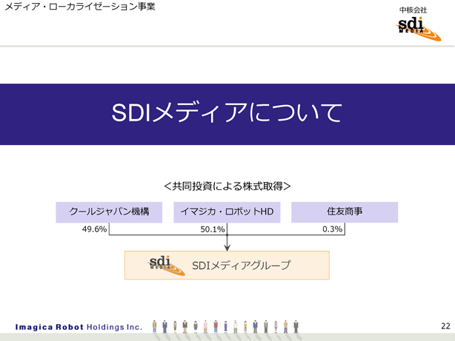Click the 中核会社 label
The height and width of the screenshot is (341, 455).
(x=414, y=10)
